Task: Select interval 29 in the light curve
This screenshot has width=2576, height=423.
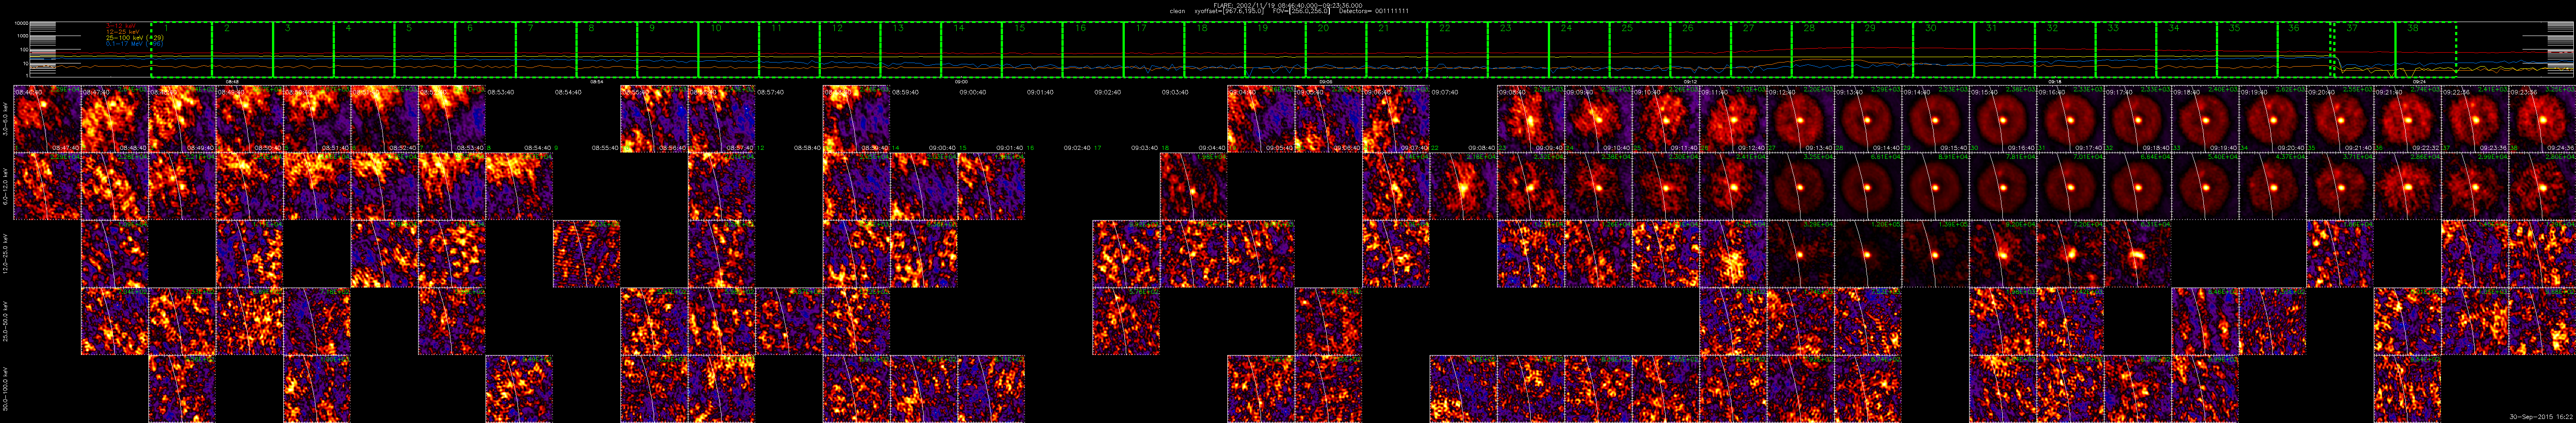Action: point(1884,50)
